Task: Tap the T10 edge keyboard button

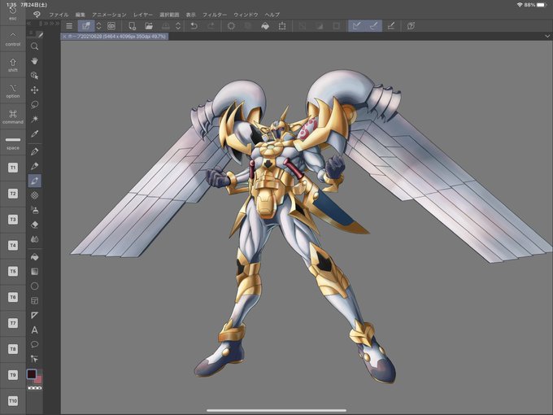Action: point(13,400)
